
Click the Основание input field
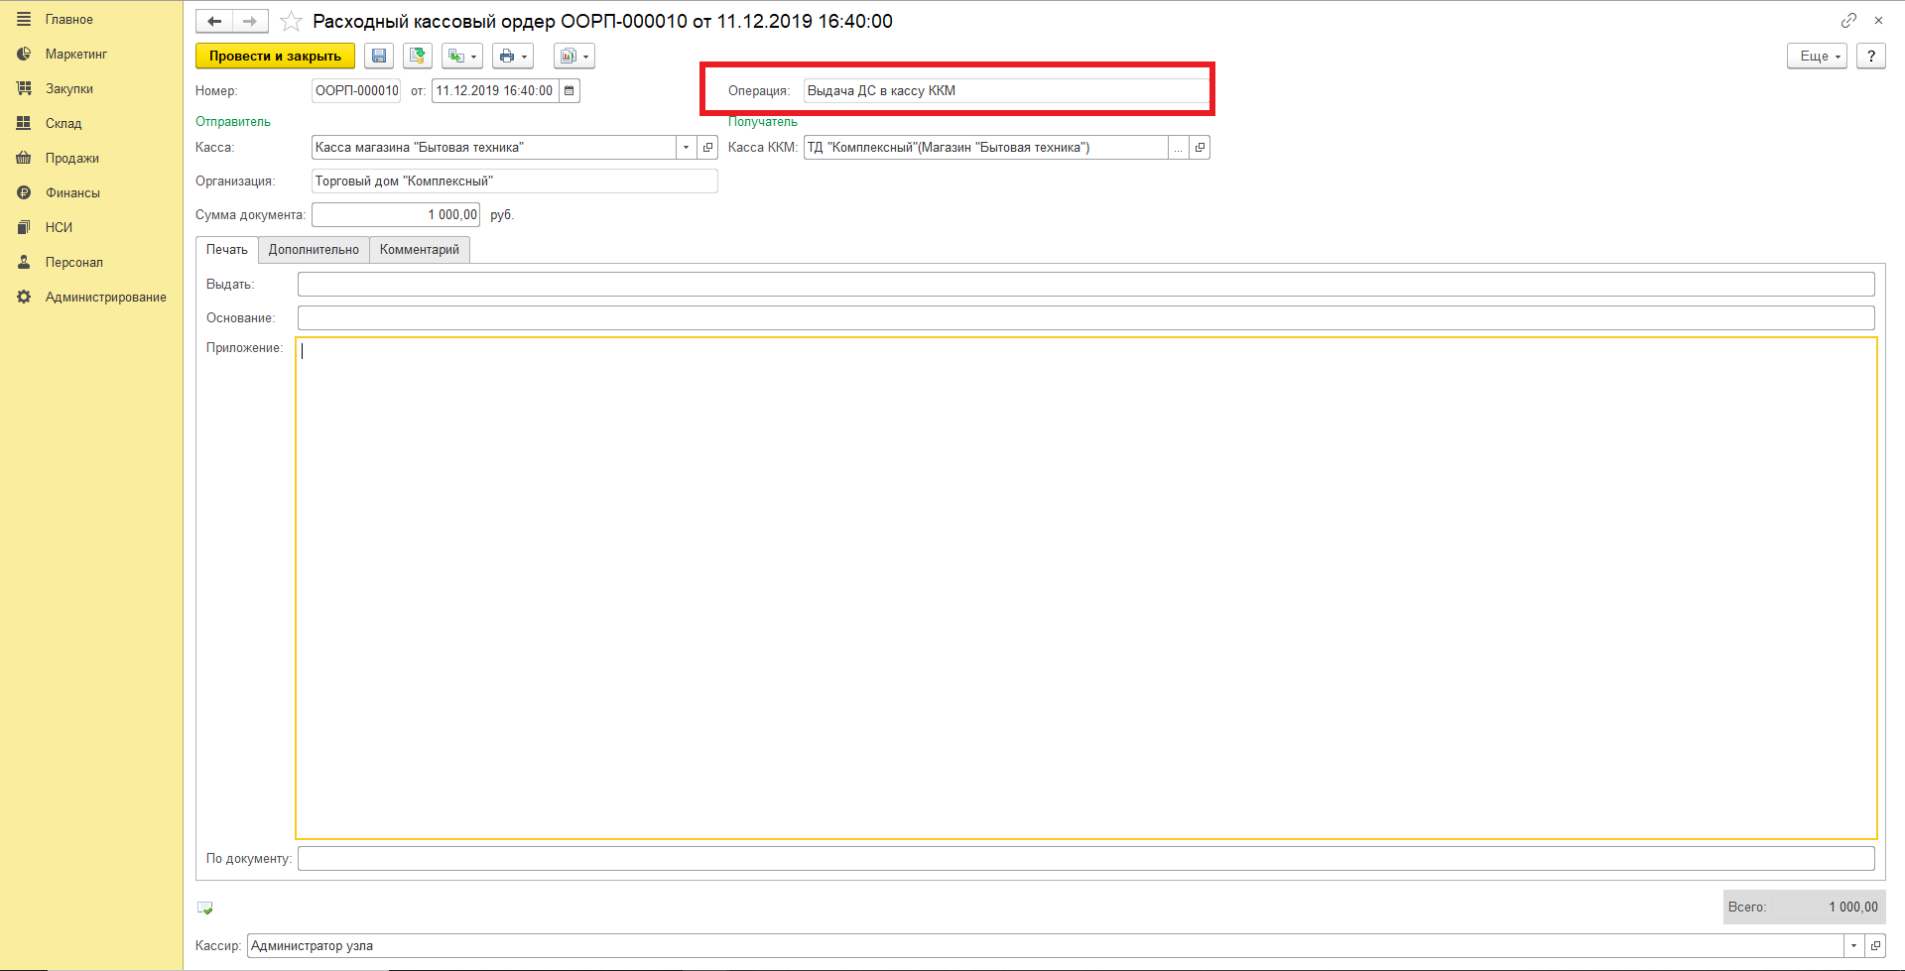[x=1085, y=318]
